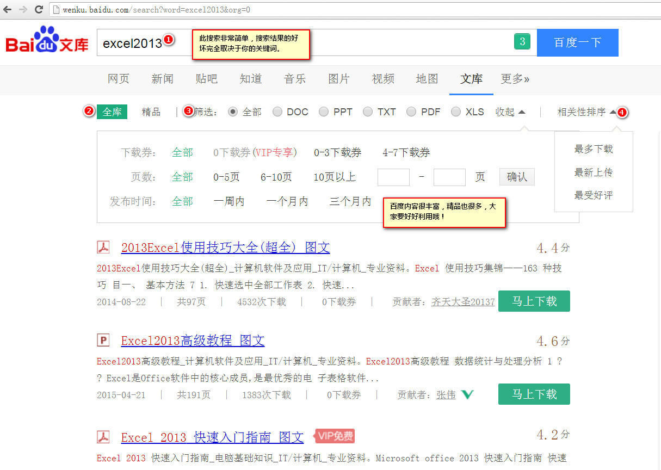Screen dimensions: 661x470
Task: Reload the page with refresh icon
Action: (x=39, y=9)
